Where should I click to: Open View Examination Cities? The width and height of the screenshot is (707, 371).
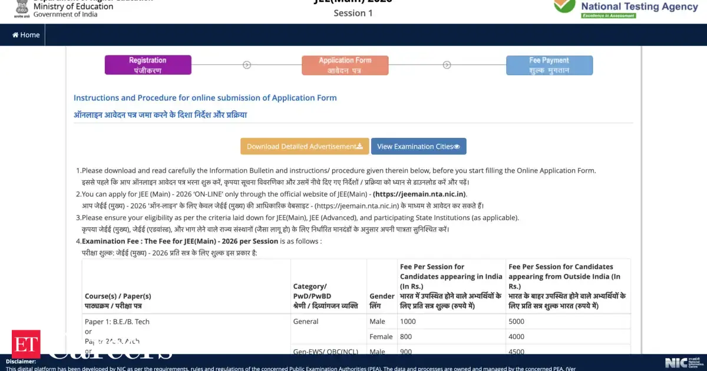pos(418,147)
